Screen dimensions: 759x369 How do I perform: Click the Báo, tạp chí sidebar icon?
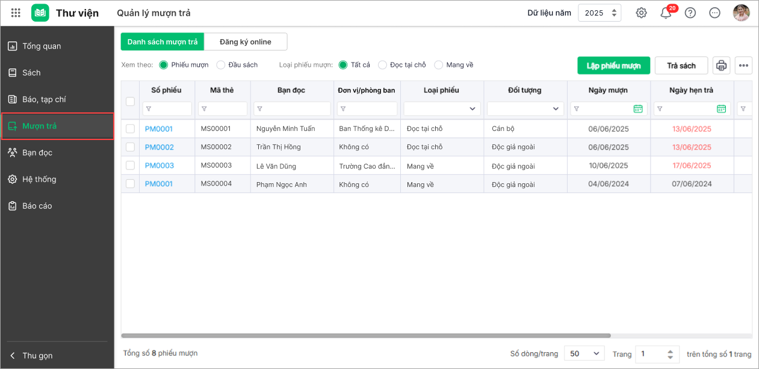coord(12,99)
